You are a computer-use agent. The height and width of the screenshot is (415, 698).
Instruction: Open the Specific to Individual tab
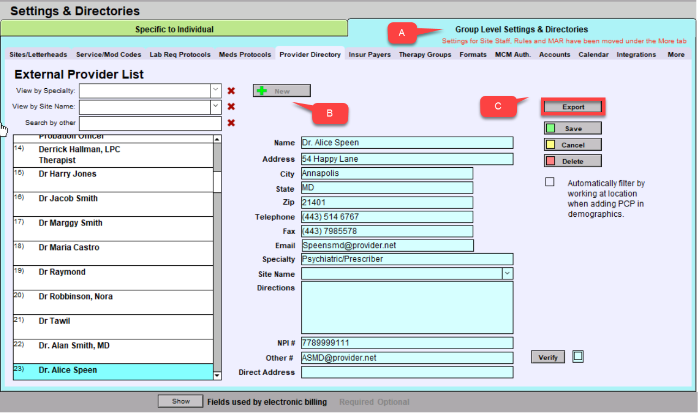[x=174, y=29]
